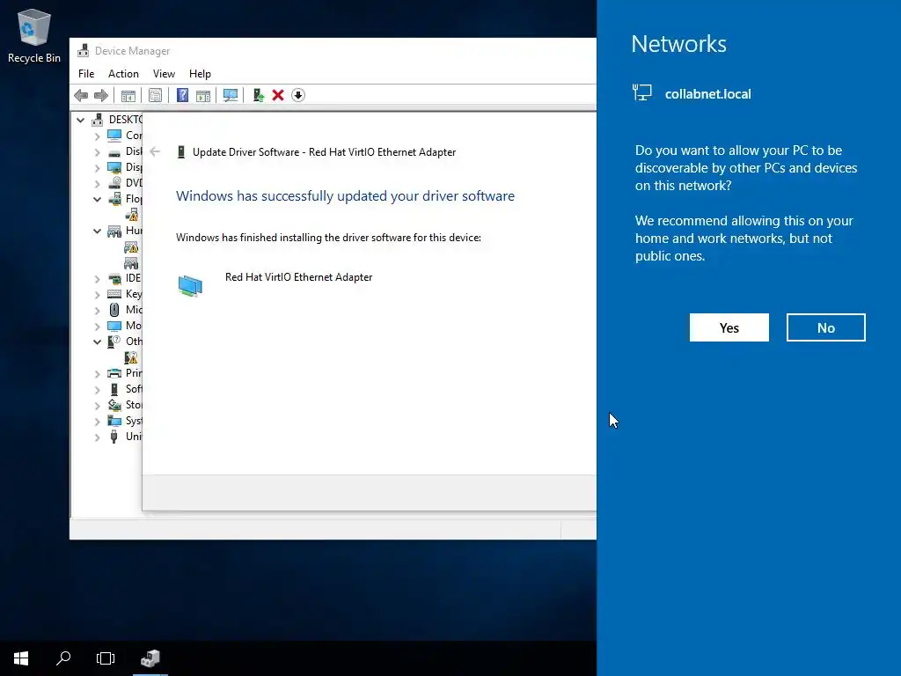Select the warning device under Other devices
Screen dimensions: 901x676
pos(131,357)
